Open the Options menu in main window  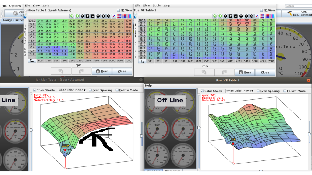click(x=15, y=6)
